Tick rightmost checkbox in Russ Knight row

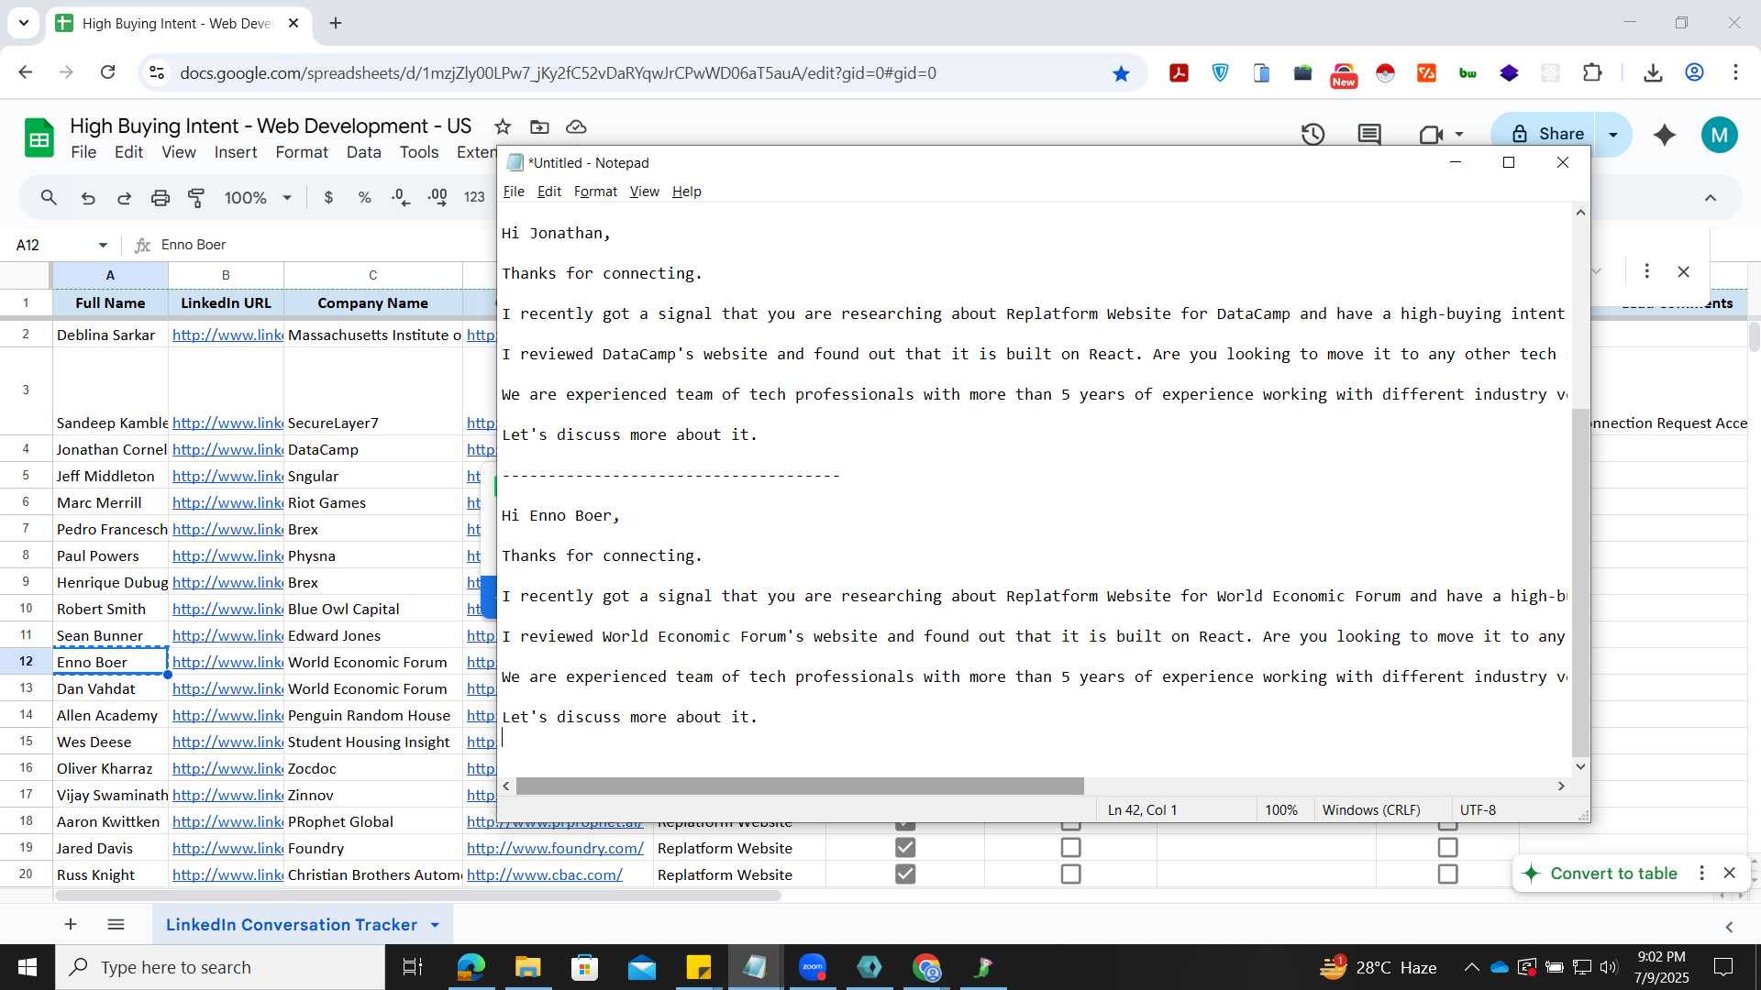1447,874
